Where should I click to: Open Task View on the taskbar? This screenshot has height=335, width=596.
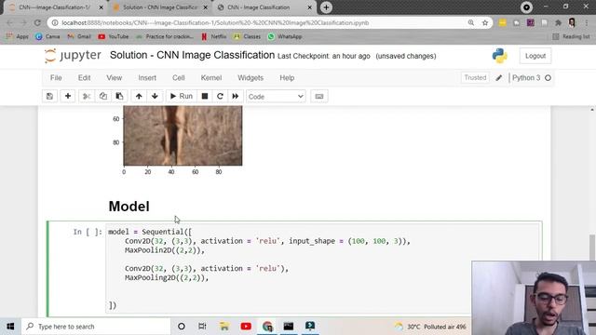click(x=202, y=327)
